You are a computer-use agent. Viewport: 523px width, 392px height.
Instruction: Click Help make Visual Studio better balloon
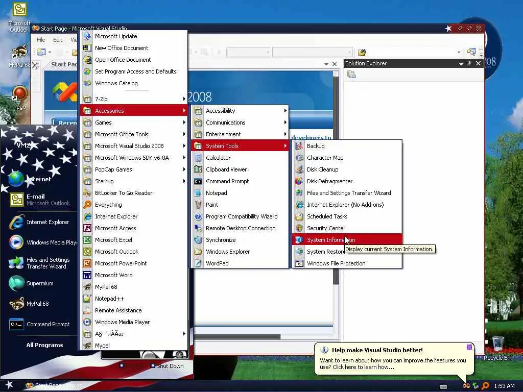click(x=394, y=359)
